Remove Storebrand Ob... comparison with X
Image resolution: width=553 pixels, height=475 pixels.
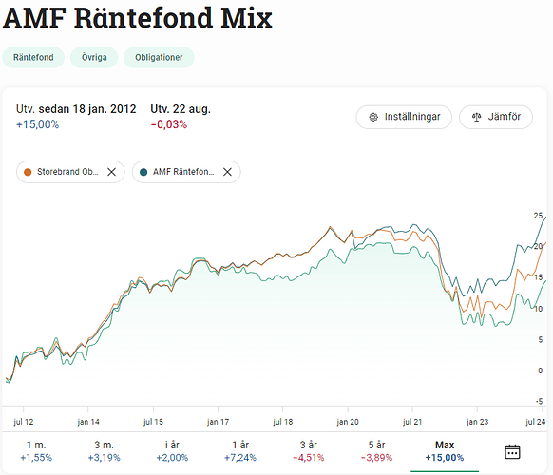(111, 172)
